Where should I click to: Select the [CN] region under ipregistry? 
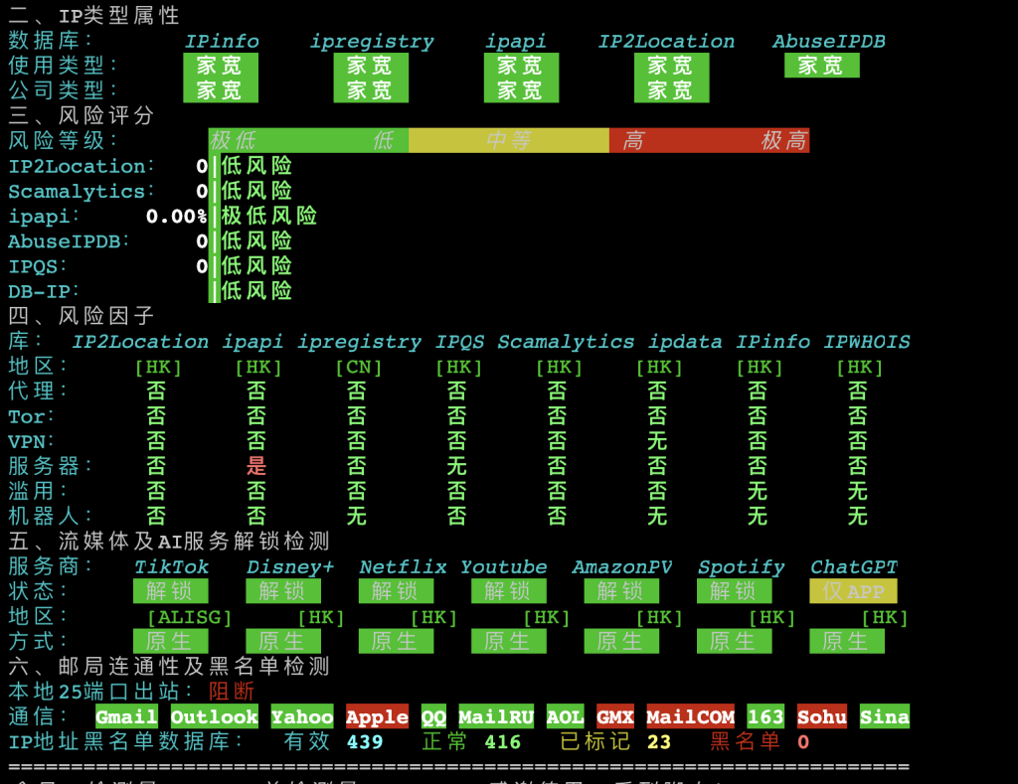pyautogui.click(x=358, y=367)
